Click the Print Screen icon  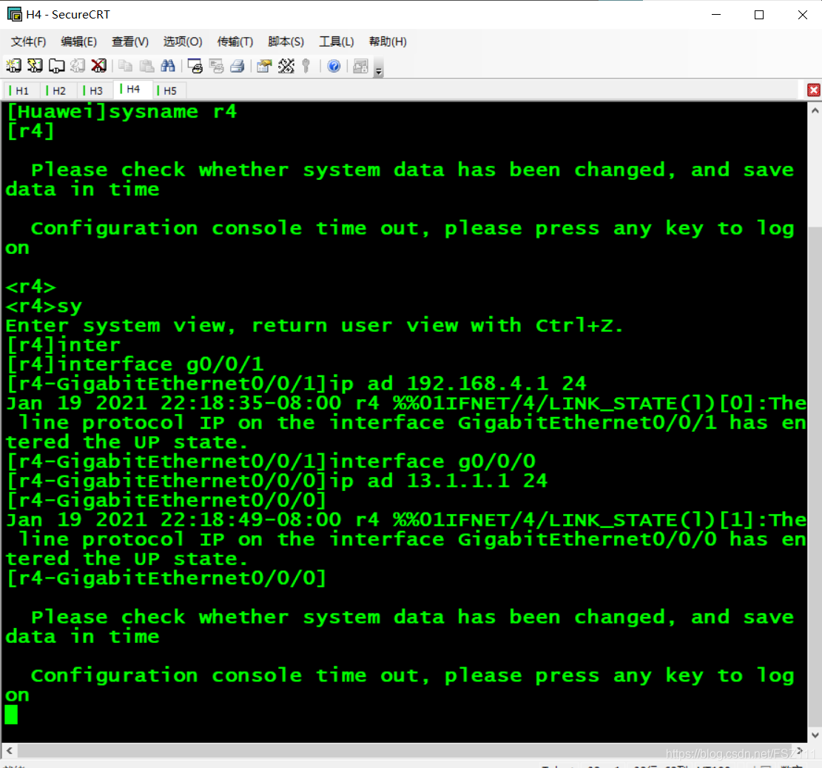point(195,66)
